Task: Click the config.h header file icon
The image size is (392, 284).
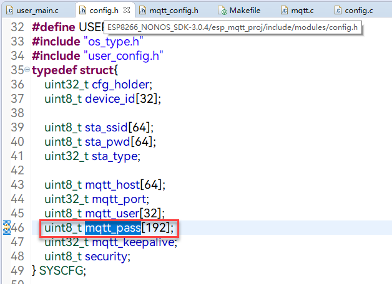Action: tap(82, 11)
